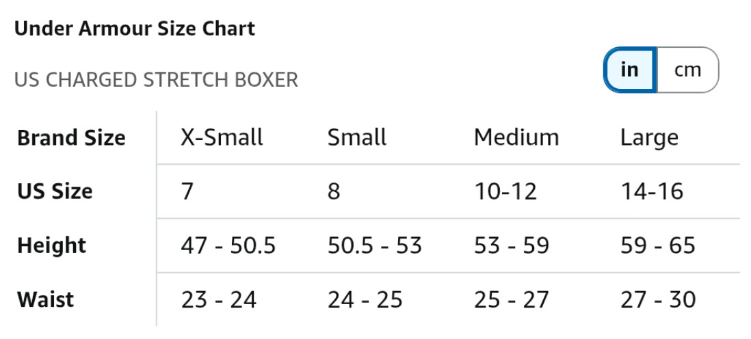This screenshot has height=339, width=751.
Task: Click the US size 10-12 cell
Action: pos(505,191)
